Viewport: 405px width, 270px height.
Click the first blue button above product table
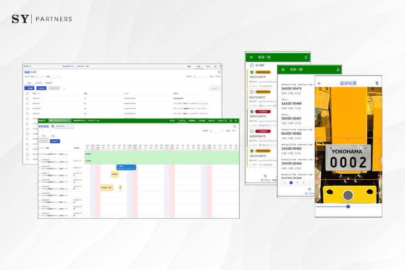[29, 88]
